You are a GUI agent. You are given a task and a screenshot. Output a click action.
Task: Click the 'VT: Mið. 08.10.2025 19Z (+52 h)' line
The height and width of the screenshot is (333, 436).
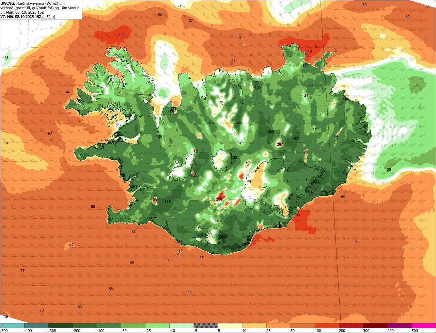tap(28, 16)
